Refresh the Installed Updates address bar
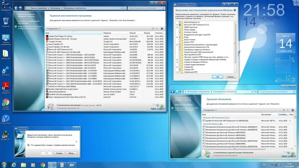 [x=256, y=91]
